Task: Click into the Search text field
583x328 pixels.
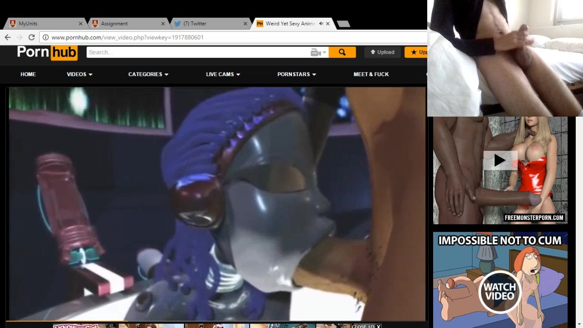Action: (196, 52)
